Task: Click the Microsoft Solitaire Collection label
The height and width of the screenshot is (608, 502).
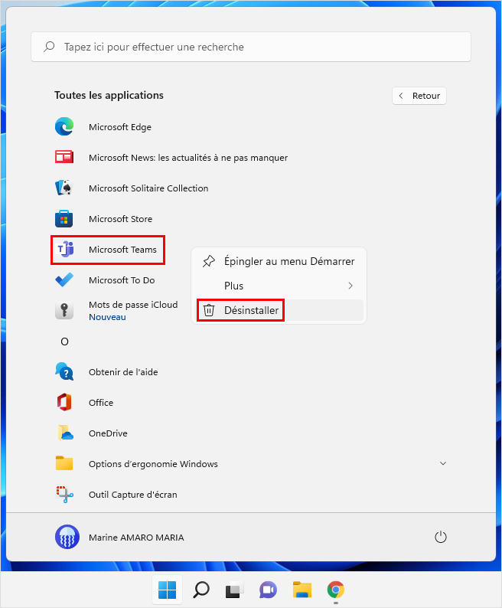Action: click(148, 188)
